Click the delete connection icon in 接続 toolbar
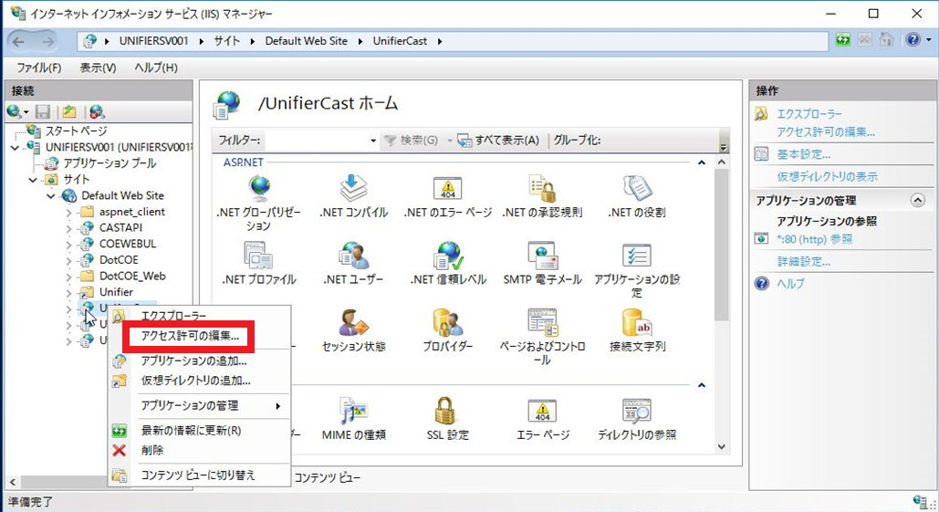 [97, 111]
